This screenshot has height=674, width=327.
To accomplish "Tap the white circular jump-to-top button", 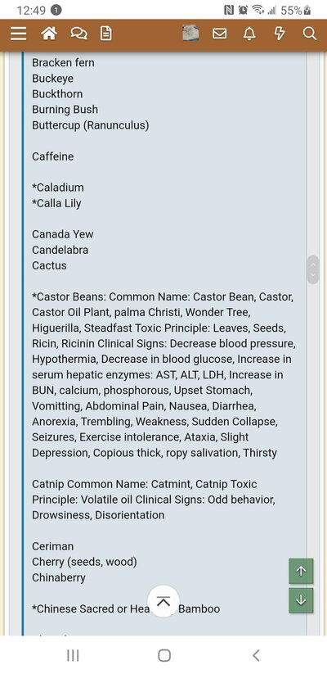I will pos(163,601).
